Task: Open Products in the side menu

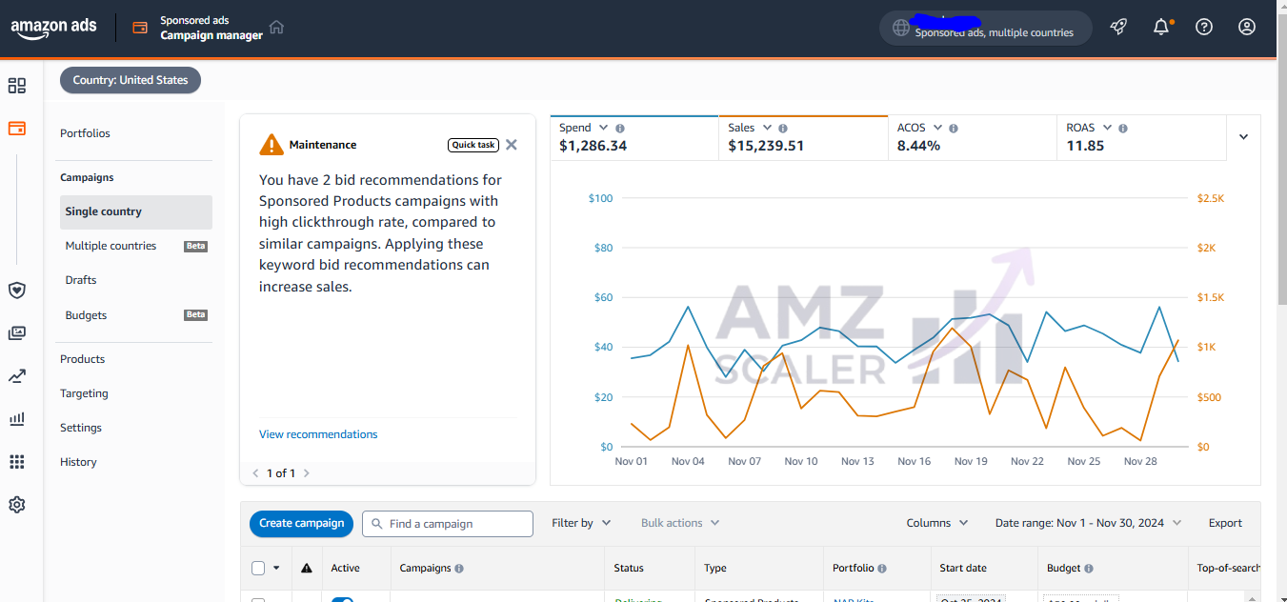Action: 82,359
